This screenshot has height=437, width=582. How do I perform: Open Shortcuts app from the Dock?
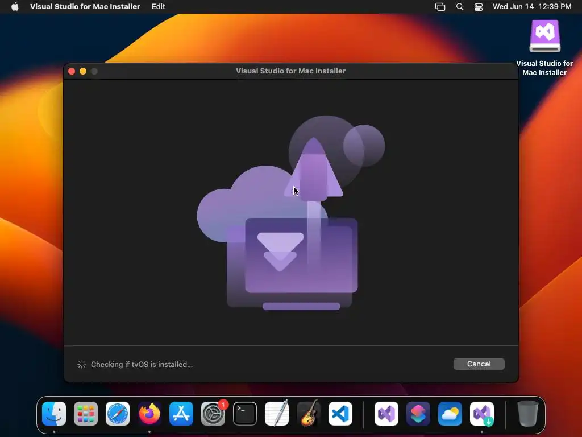point(418,414)
